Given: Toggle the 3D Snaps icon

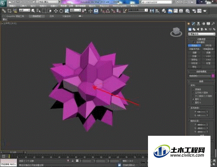Looking at the screenshot, I should click(102, 11).
